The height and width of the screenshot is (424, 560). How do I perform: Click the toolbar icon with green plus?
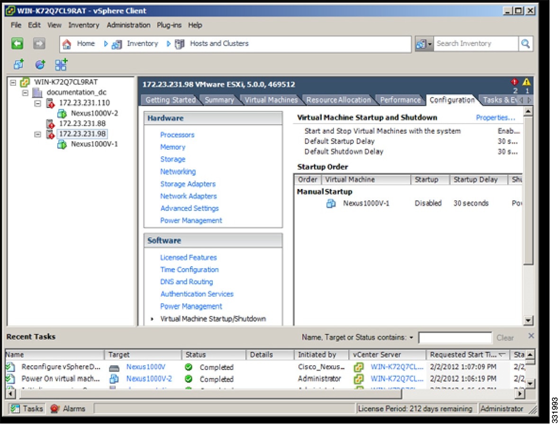pos(61,64)
